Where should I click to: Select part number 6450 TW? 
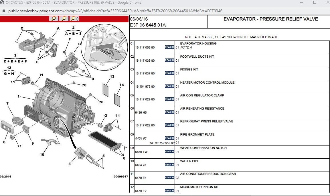click(x=141, y=152)
